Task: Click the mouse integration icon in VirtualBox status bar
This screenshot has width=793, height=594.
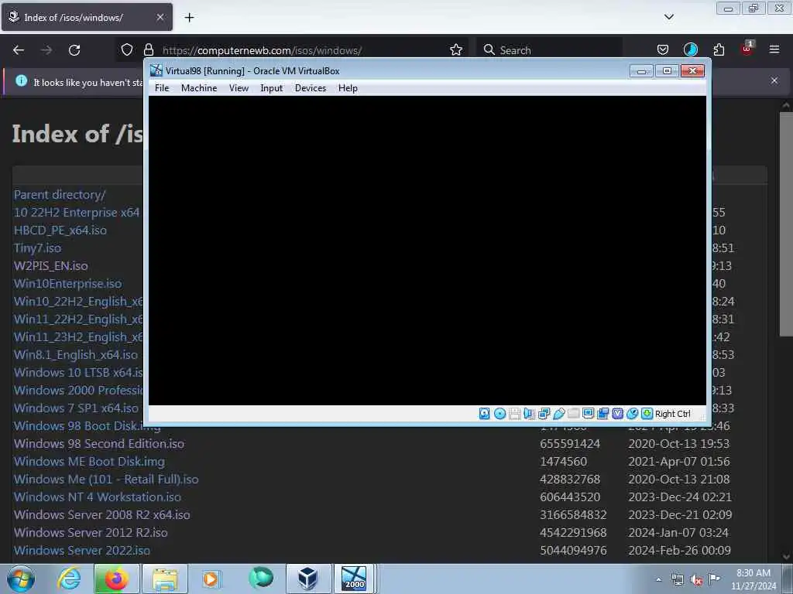Action: tap(632, 414)
